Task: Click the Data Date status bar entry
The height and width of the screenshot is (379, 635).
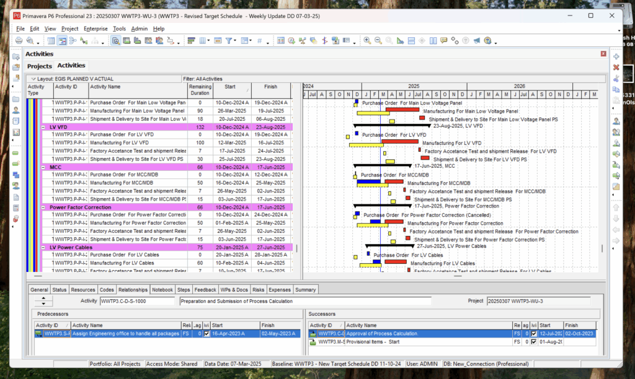Action: click(233, 364)
